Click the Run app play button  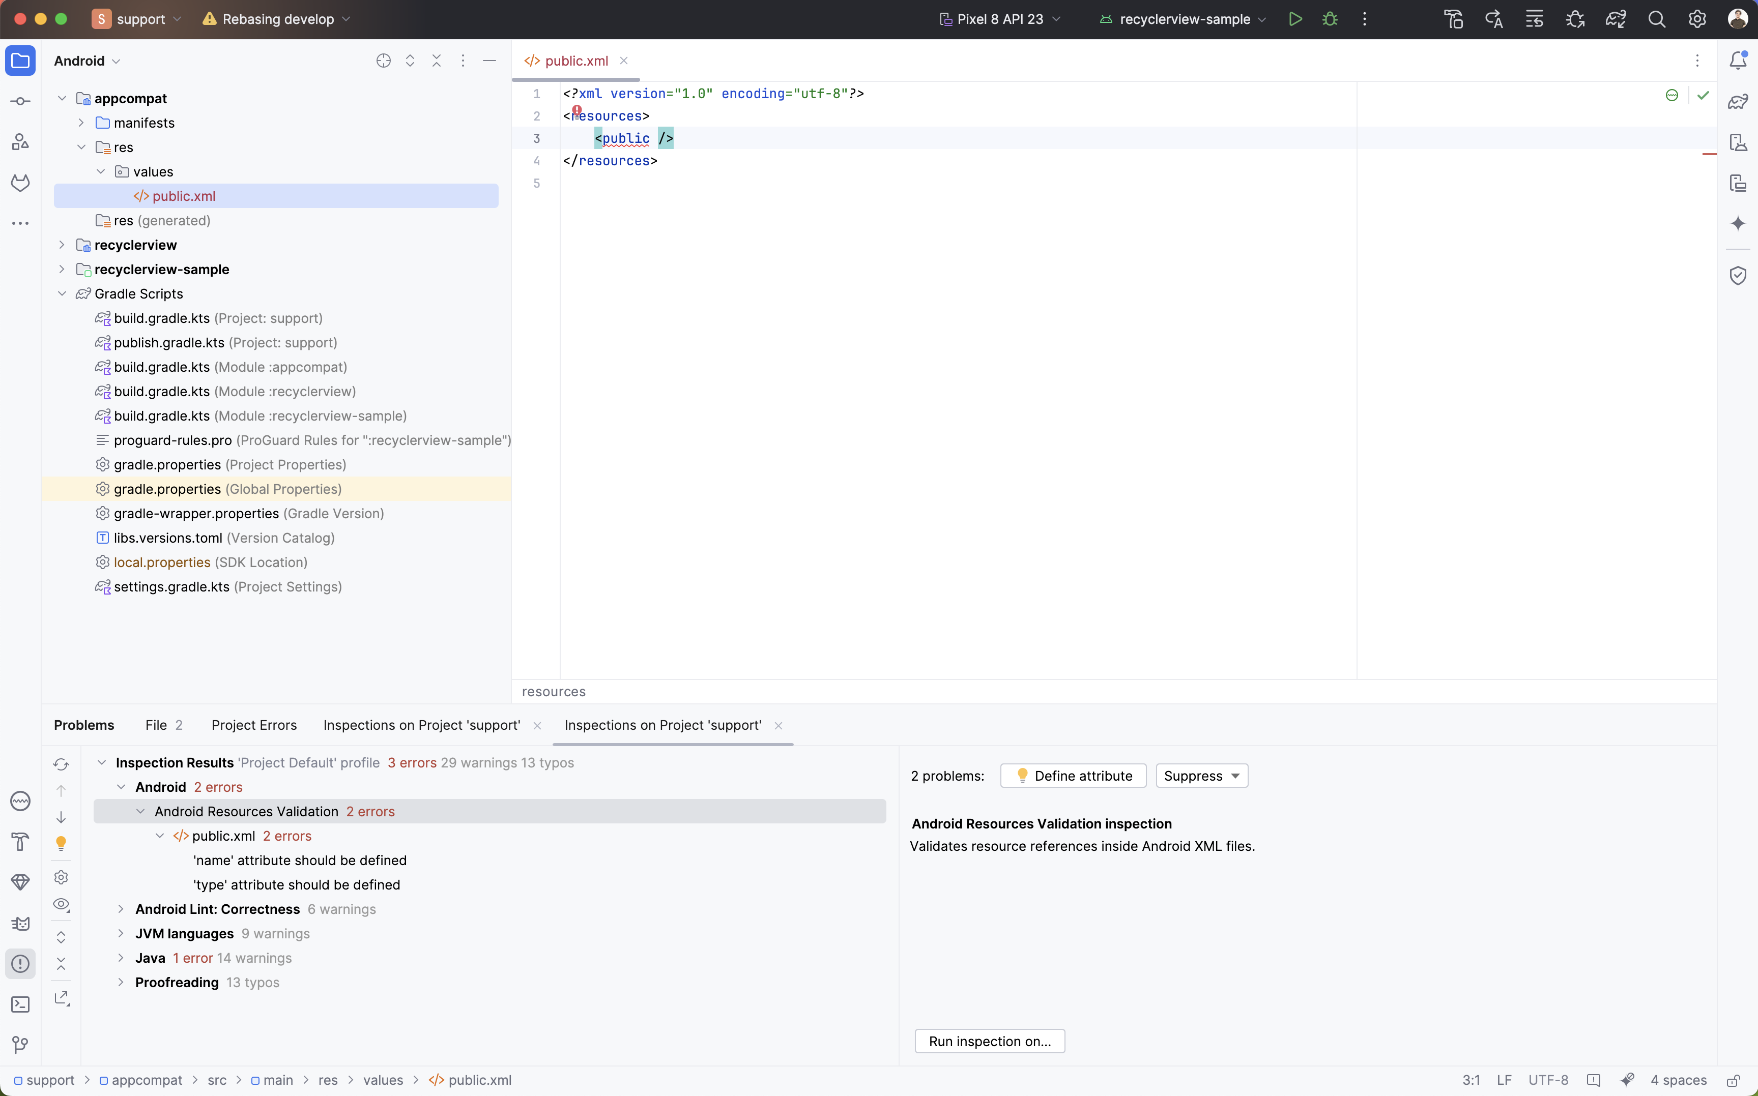click(1295, 19)
